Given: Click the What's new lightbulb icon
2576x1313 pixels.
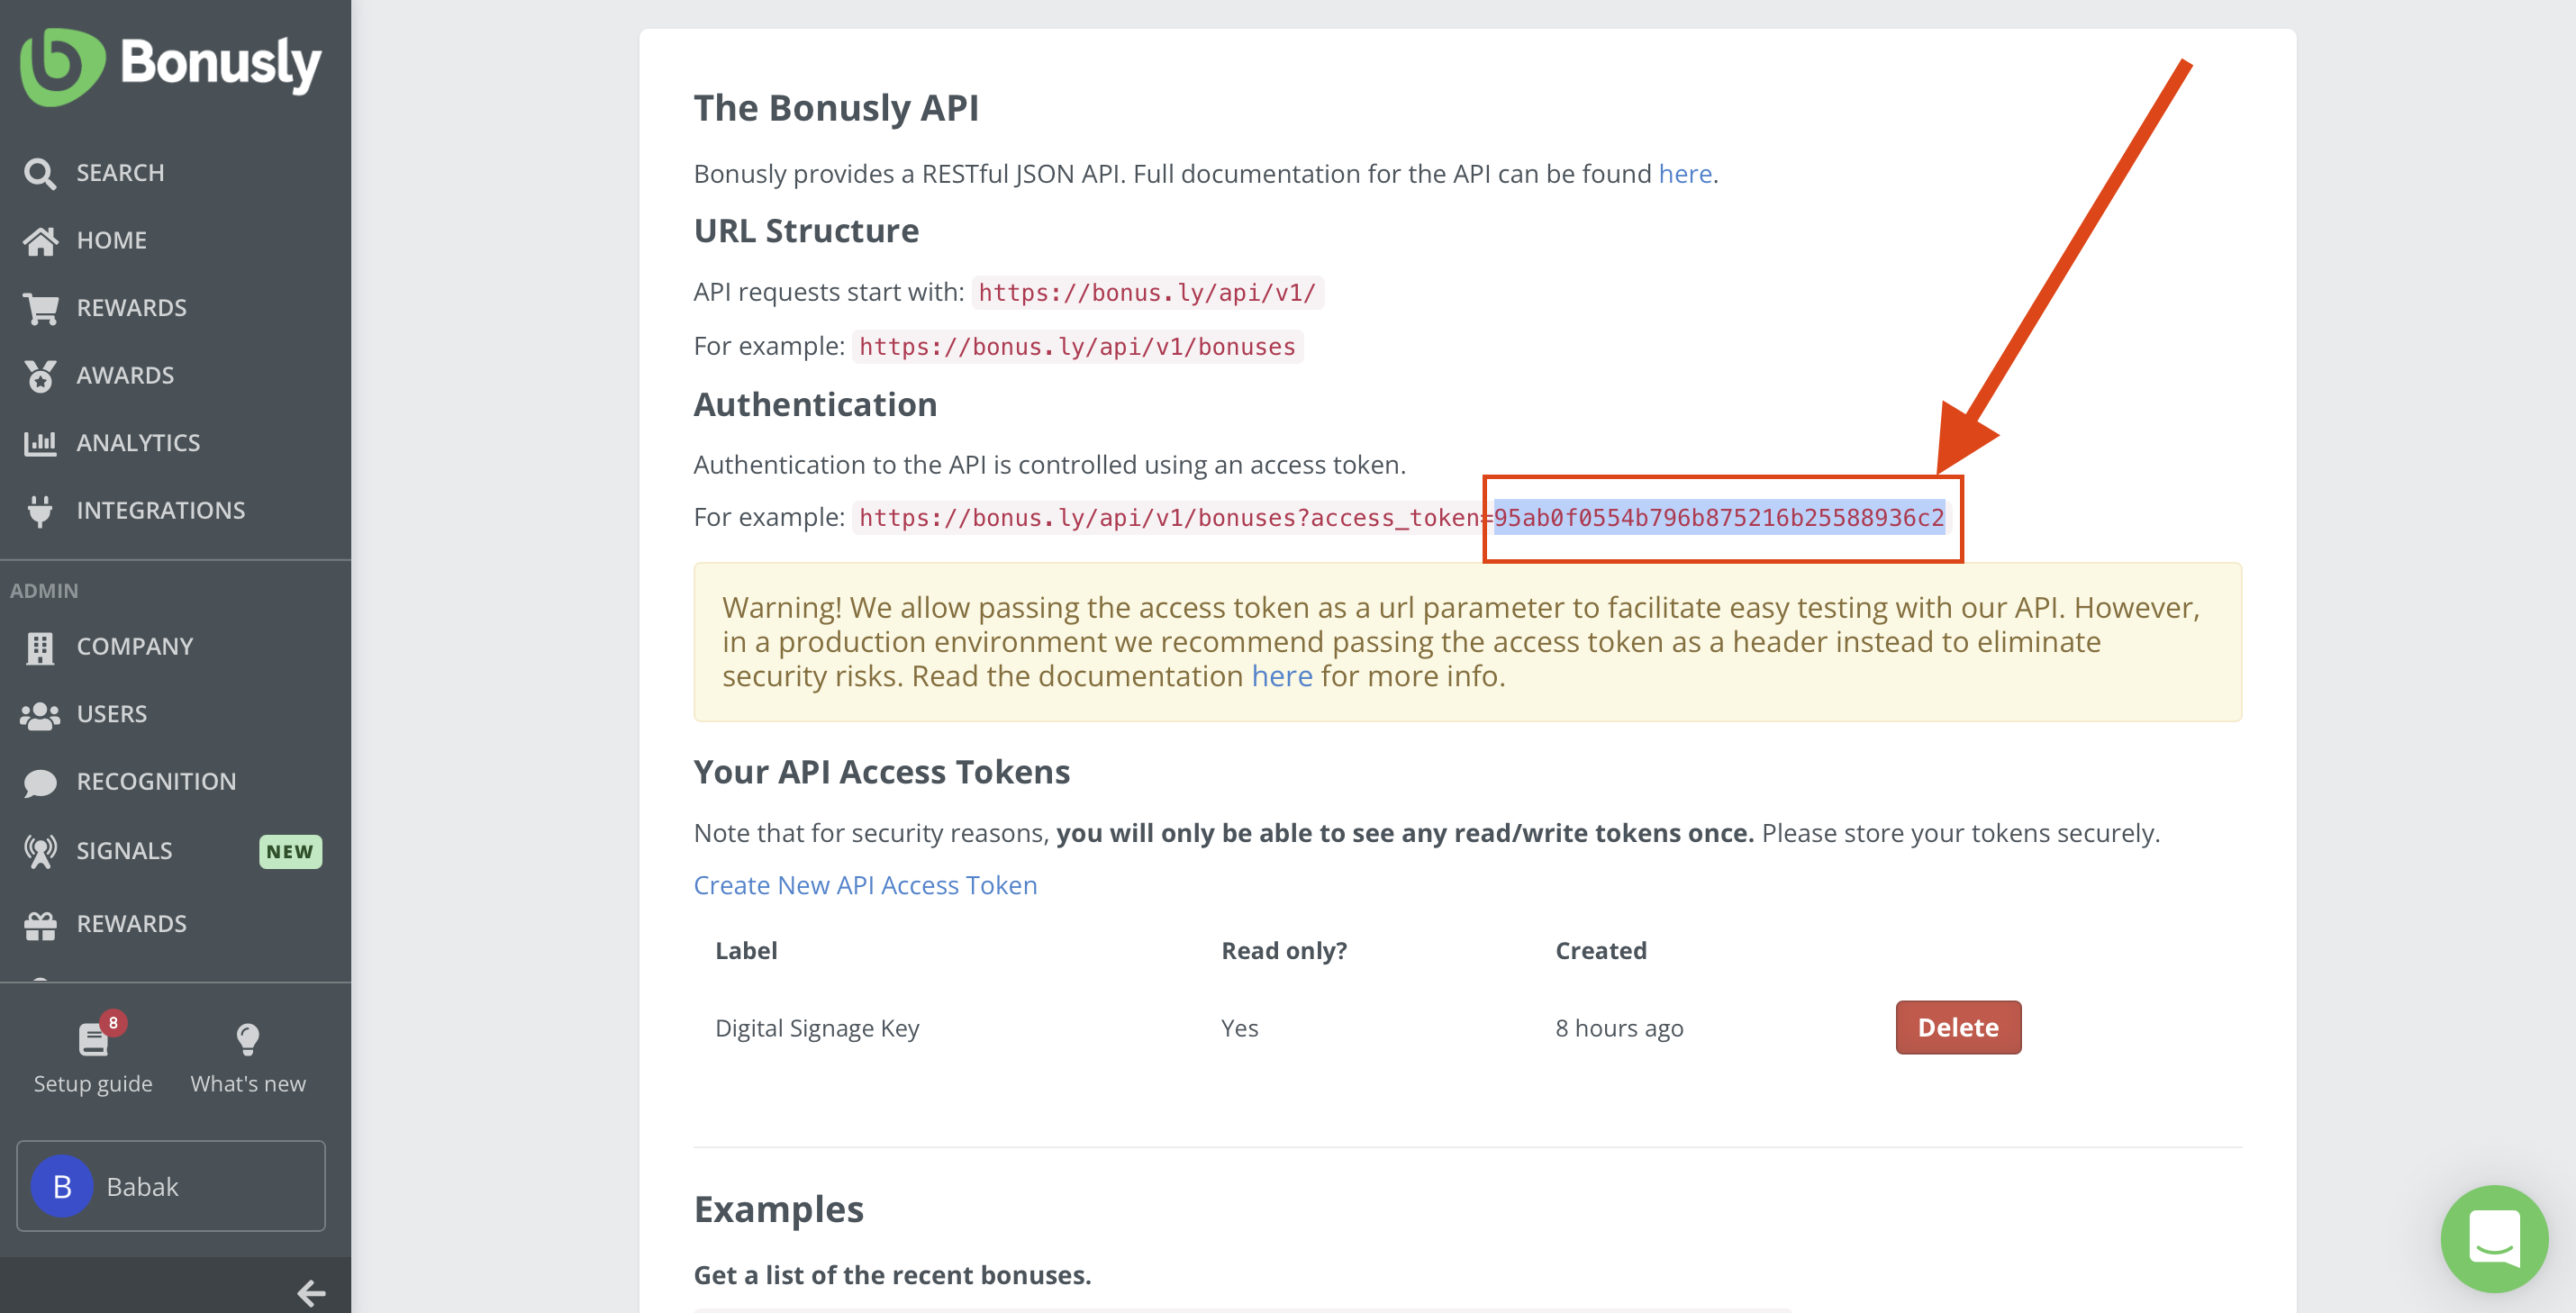Looking at the screenshot, I should (247, 1040).
